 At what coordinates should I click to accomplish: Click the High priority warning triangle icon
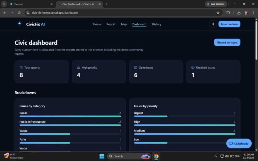tap(78, 67)
